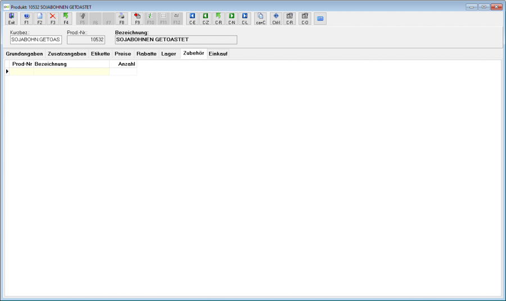Click the empty Bezeichnung cell in grid
This screenshot has height=301, width=506.
point(71,71)
